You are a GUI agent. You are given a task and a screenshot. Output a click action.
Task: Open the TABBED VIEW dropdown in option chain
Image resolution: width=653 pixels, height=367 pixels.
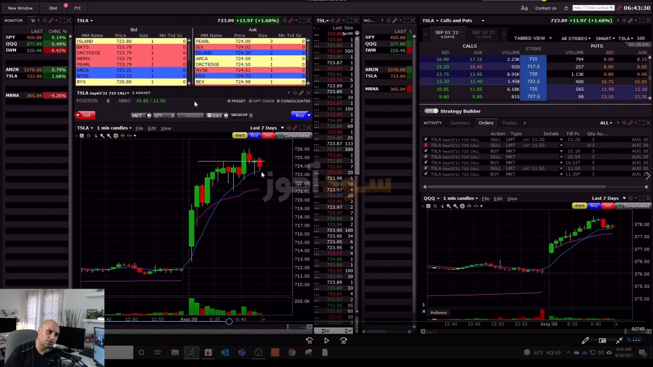click(533, 38)
